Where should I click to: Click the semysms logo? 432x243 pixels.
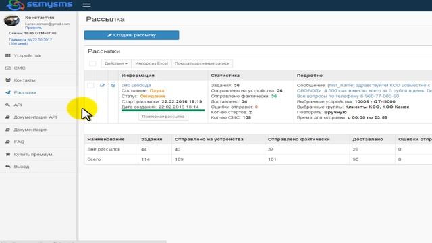tap(40, 5)
